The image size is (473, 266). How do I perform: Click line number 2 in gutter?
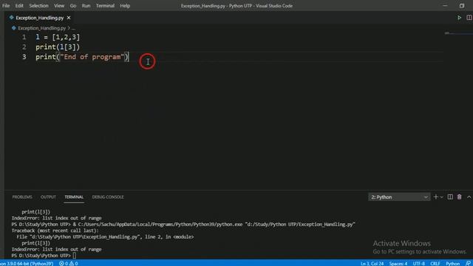(x=24, y=47)
